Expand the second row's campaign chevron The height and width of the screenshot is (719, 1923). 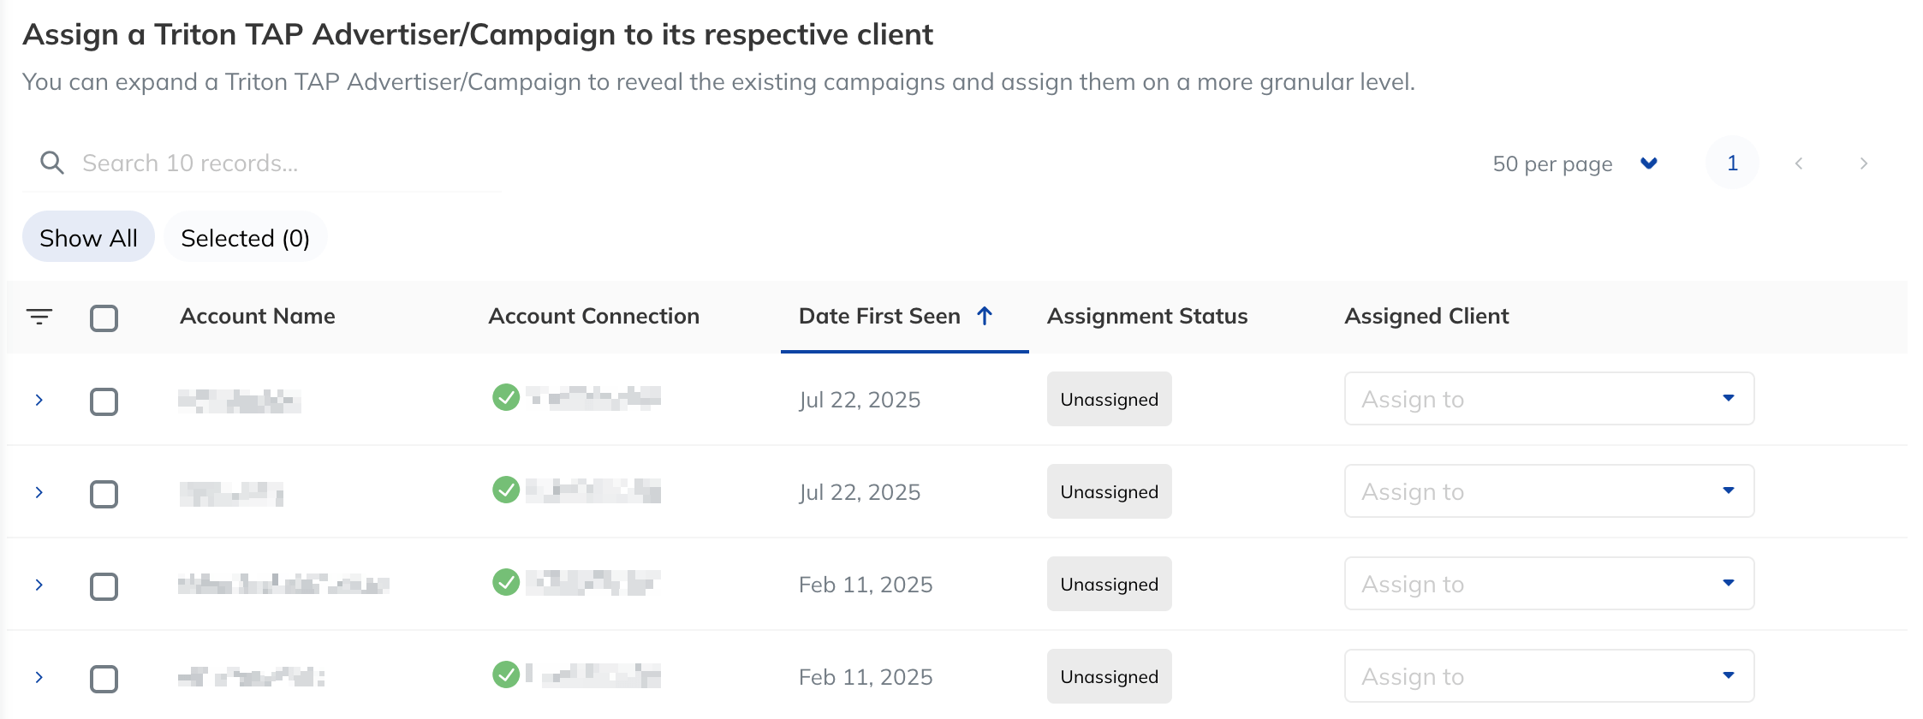click(39, 492)
